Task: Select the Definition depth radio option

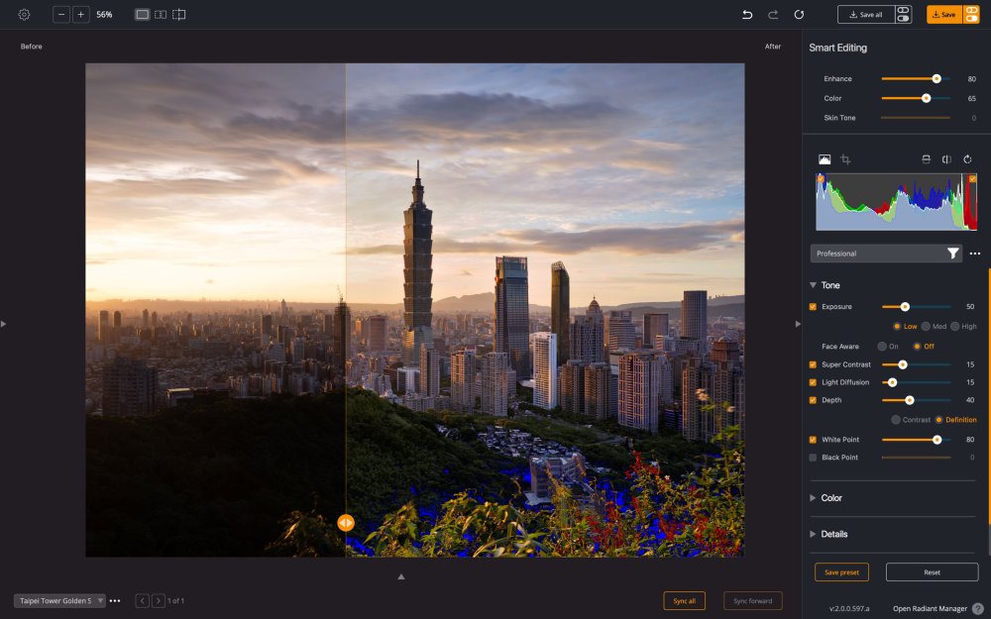Action: (938, 419)
